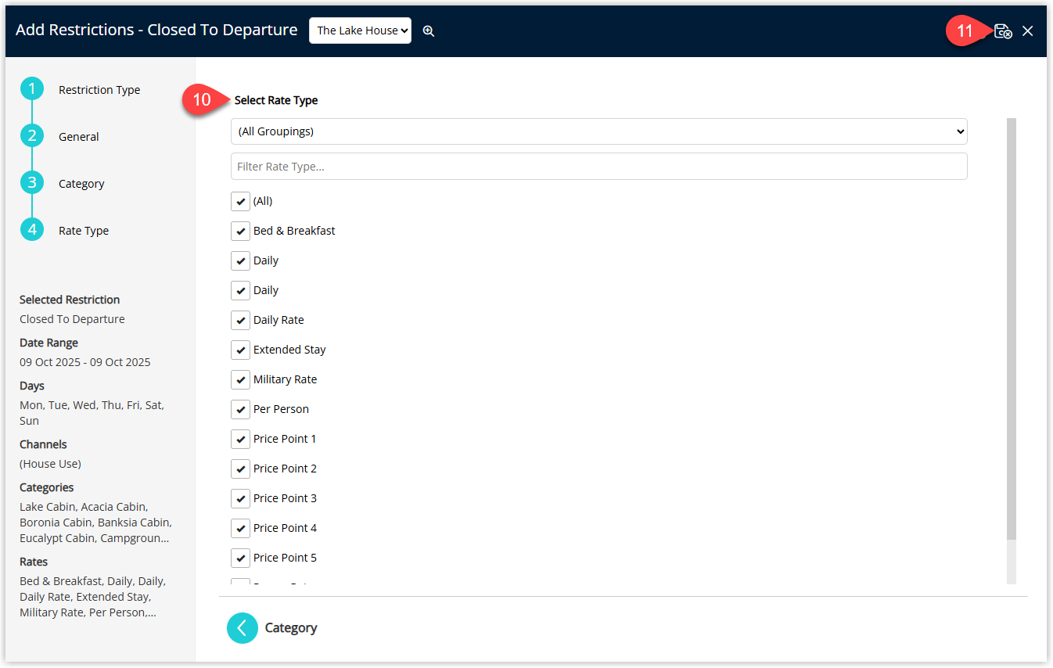Toggle the Military Rate checkbox
The width and height of the screenshot is (1053, 668).
pyautogui.click(x=240, y=379)
